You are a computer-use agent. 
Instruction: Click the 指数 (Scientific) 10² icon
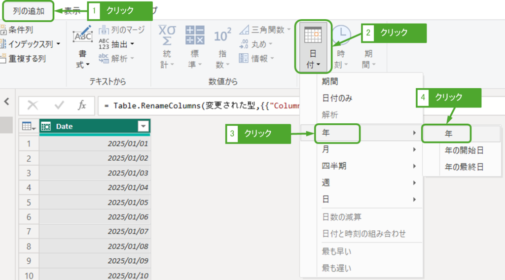[222, 35]
